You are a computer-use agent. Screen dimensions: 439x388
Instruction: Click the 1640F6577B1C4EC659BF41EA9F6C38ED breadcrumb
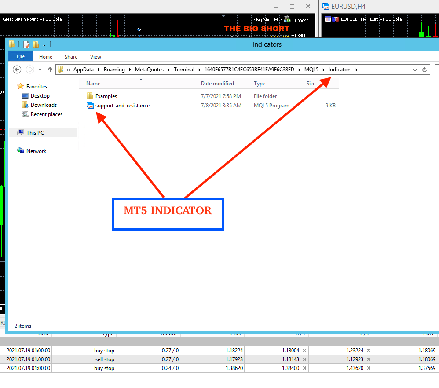point(249,70)
